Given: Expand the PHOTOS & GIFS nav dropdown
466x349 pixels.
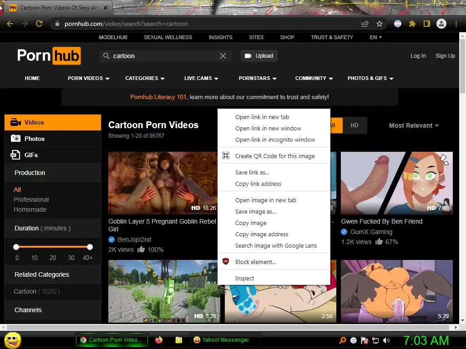Looking at the screenshot, I should point(370,78).
